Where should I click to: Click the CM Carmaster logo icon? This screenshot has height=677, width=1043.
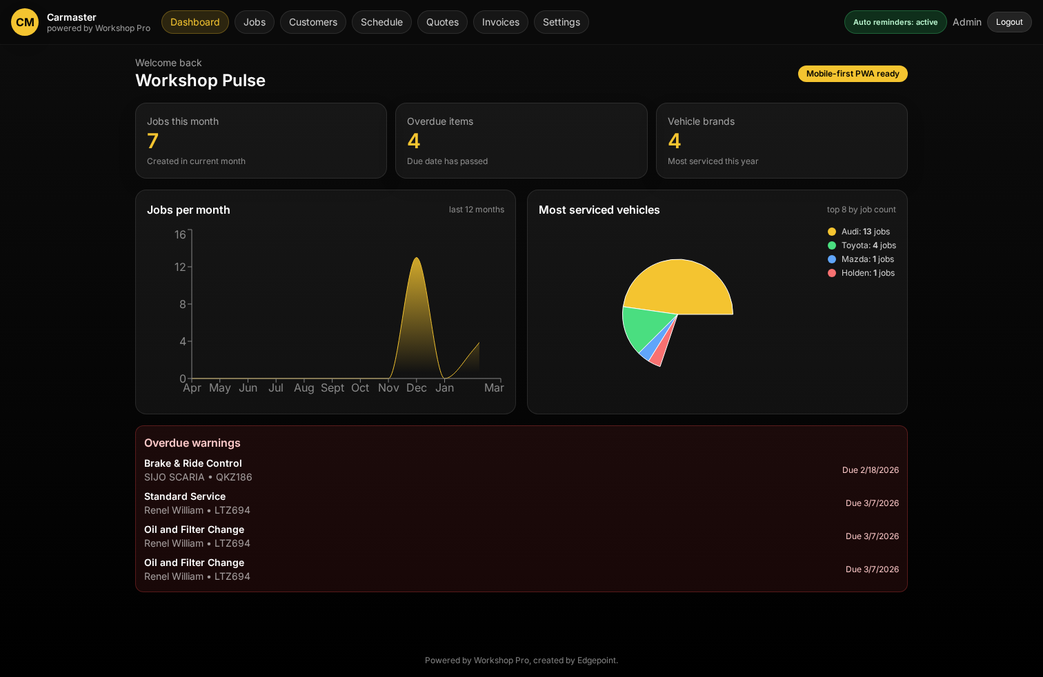coord(25,22)
